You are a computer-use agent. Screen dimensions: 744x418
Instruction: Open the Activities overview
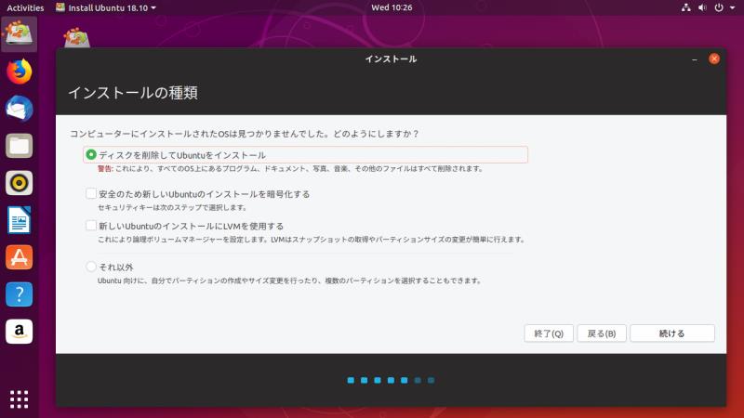click(25, 7)
